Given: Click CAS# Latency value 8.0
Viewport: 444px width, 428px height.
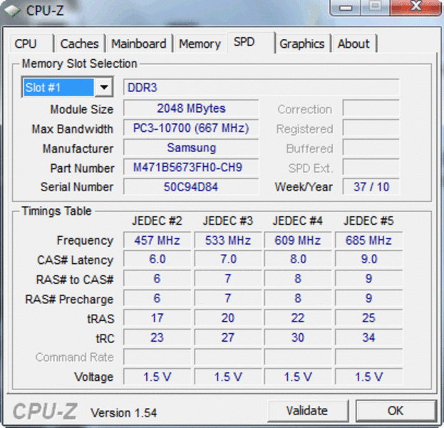Looking at the screenshot, I should (x=298, y=259).
